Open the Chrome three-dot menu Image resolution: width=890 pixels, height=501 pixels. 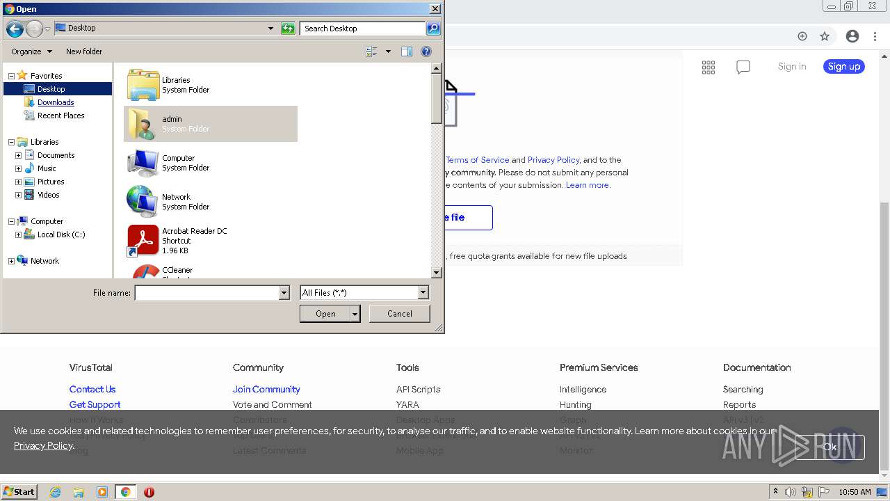875,36
